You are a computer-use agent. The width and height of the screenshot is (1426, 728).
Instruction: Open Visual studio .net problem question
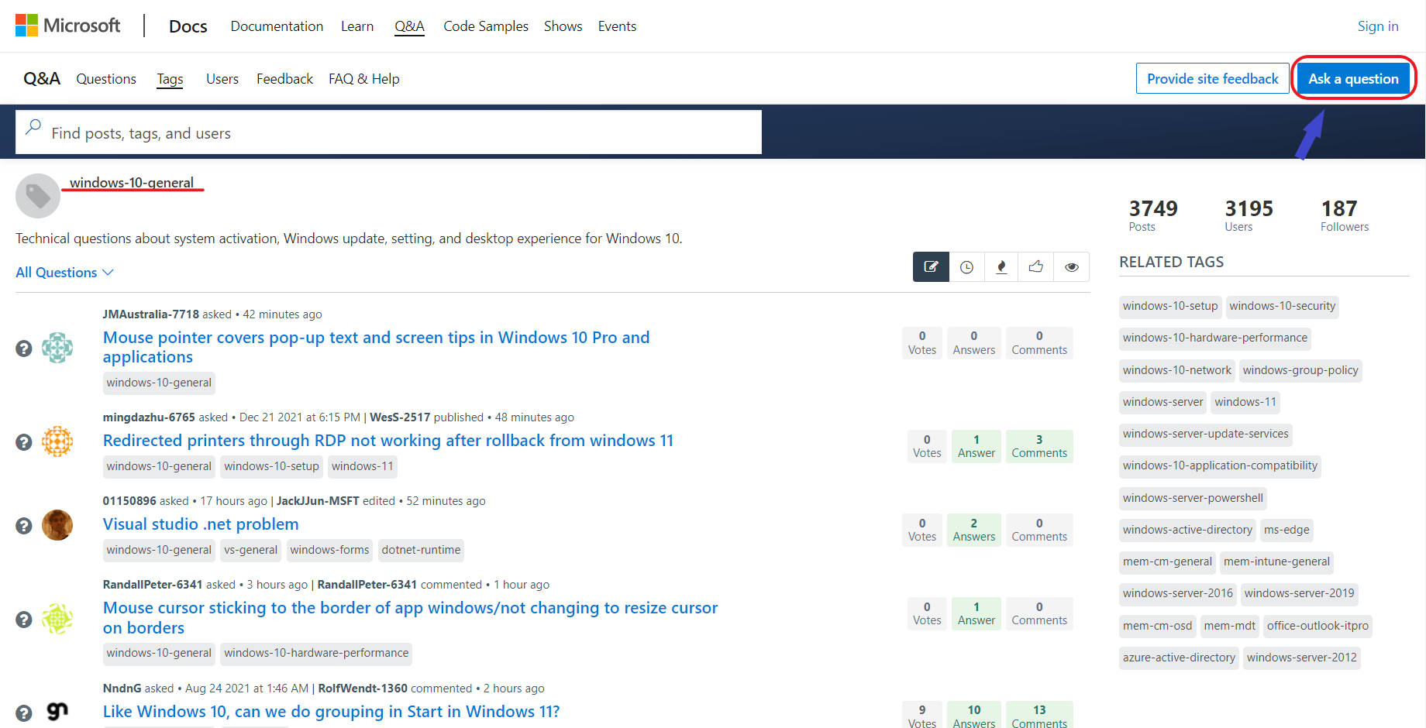(201, 524)
